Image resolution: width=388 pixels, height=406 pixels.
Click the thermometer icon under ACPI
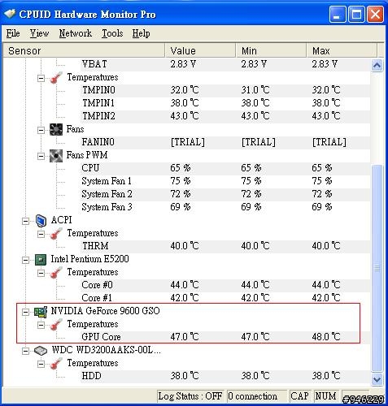pyautogui.click(x=56, y=234)
